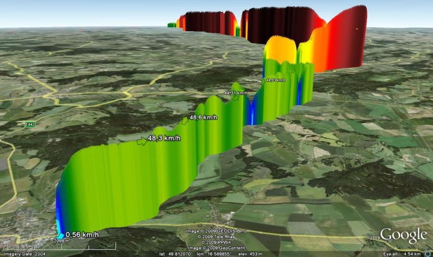Open the 48,3 km/h speed label
Viewport: 433px width, 257px height.
pos(164,138)
